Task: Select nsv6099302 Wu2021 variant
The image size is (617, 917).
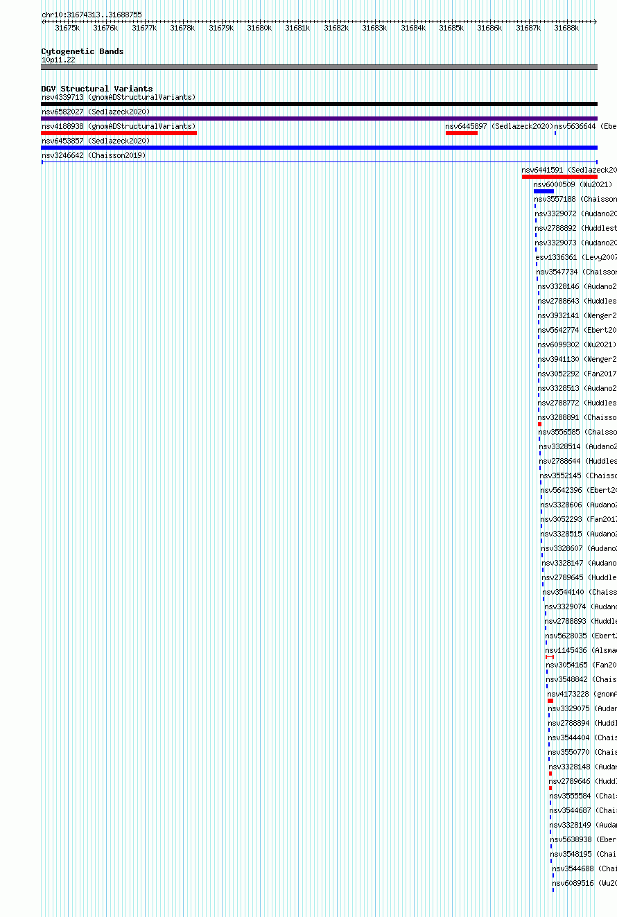Action: click(577, 344)
